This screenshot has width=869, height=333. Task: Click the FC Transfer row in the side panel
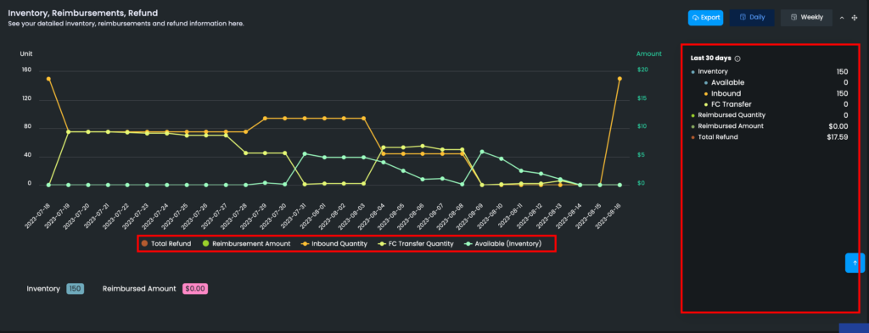click(x=776, y=104)
